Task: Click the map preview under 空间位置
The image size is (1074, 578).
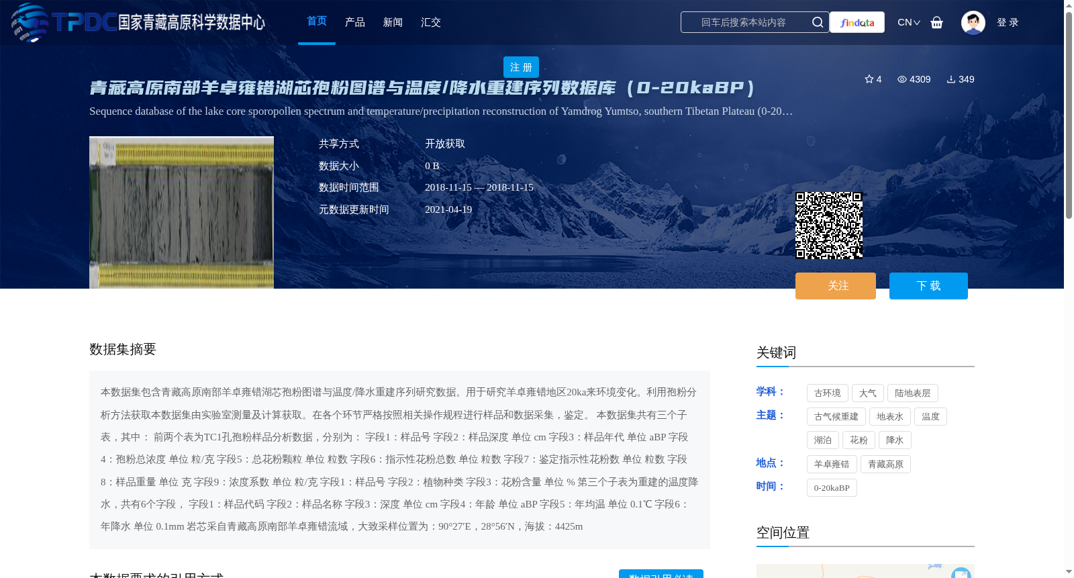Action: point(865,571)
